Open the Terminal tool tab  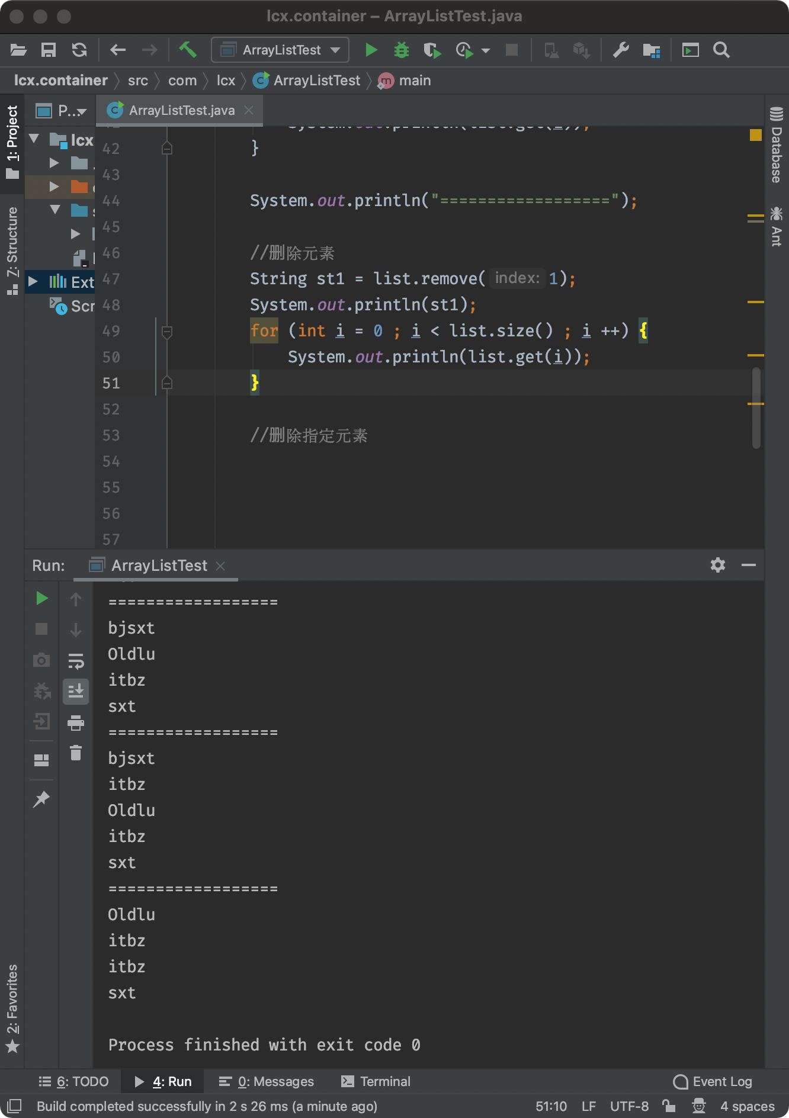tap(376, 1082)
